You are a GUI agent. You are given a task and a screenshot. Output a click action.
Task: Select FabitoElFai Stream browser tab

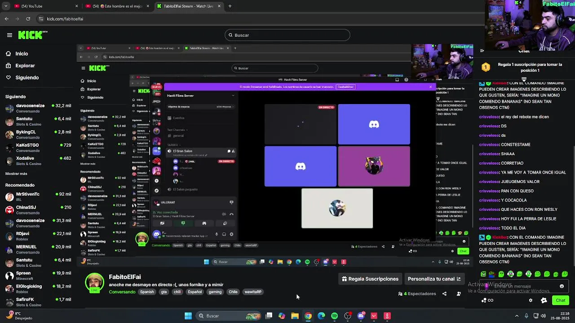click(x=189, y=6)
